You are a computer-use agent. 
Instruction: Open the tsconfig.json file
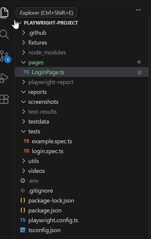pos(44,230)
